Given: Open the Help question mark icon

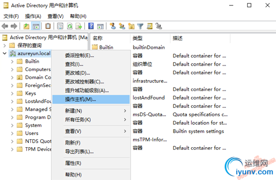Looking at the screenshot, I should tap(91, 26).
